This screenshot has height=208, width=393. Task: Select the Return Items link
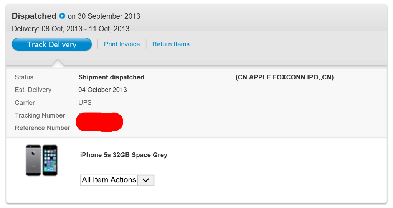tap(171, 44)
